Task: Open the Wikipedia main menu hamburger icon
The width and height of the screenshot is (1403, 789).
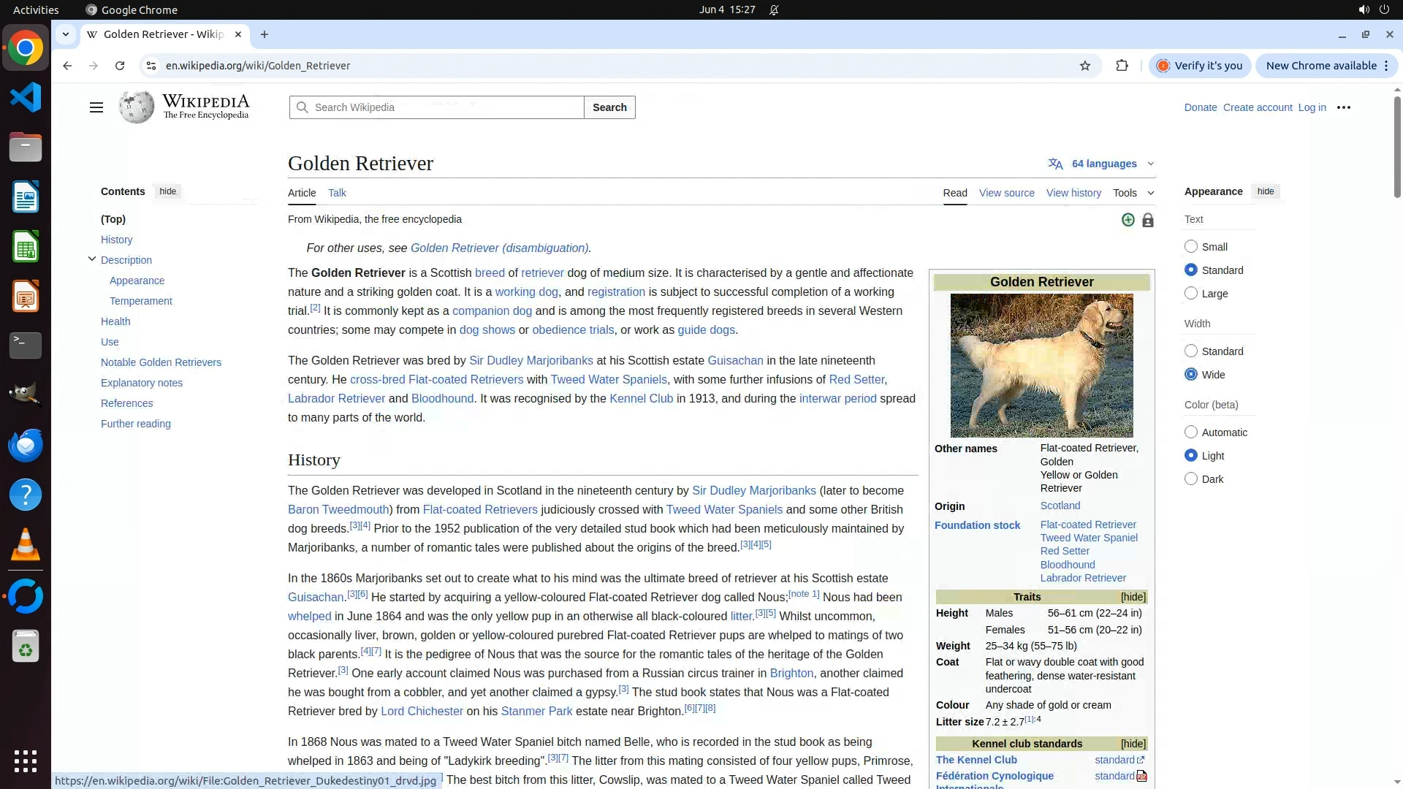Action: pyautogui.click(x=96, y=107)
